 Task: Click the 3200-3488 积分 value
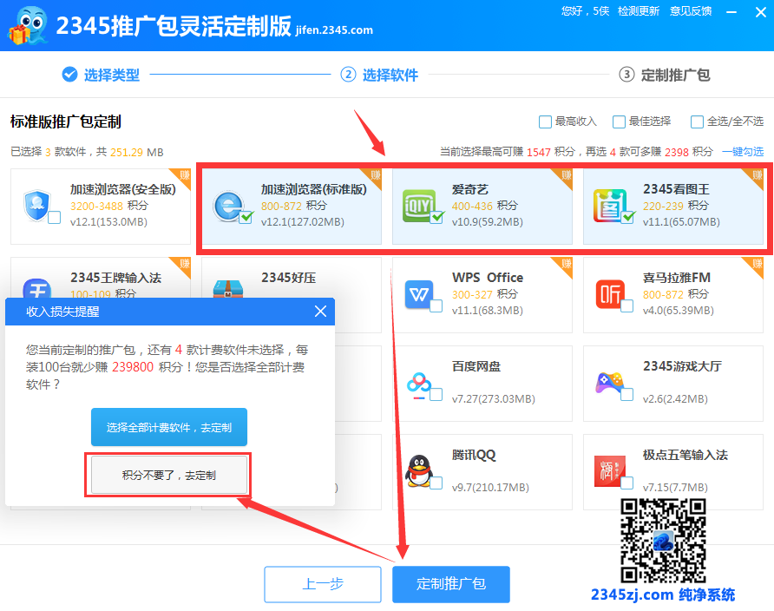click(109, 206)
